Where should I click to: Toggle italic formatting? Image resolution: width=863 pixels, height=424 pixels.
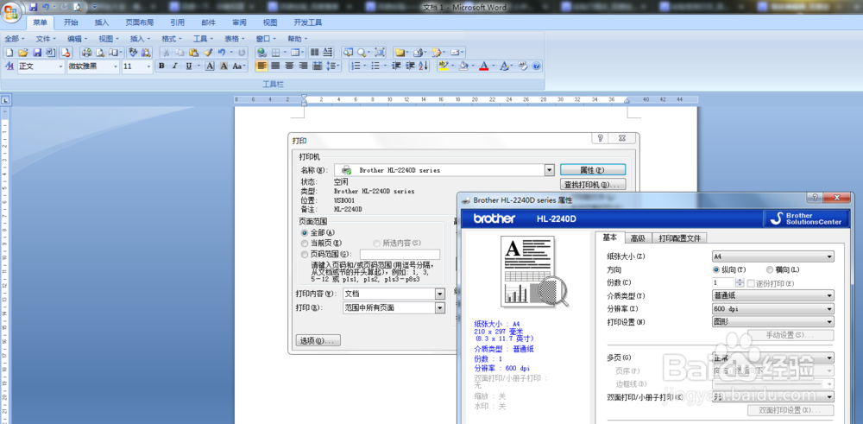click(x=174, y=66)
